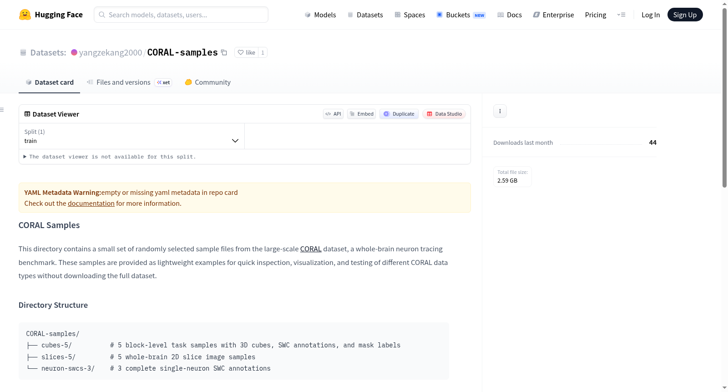728x392 pixels.
Task: Click the left edge table-of-contents icon
Action: [2, 110]
